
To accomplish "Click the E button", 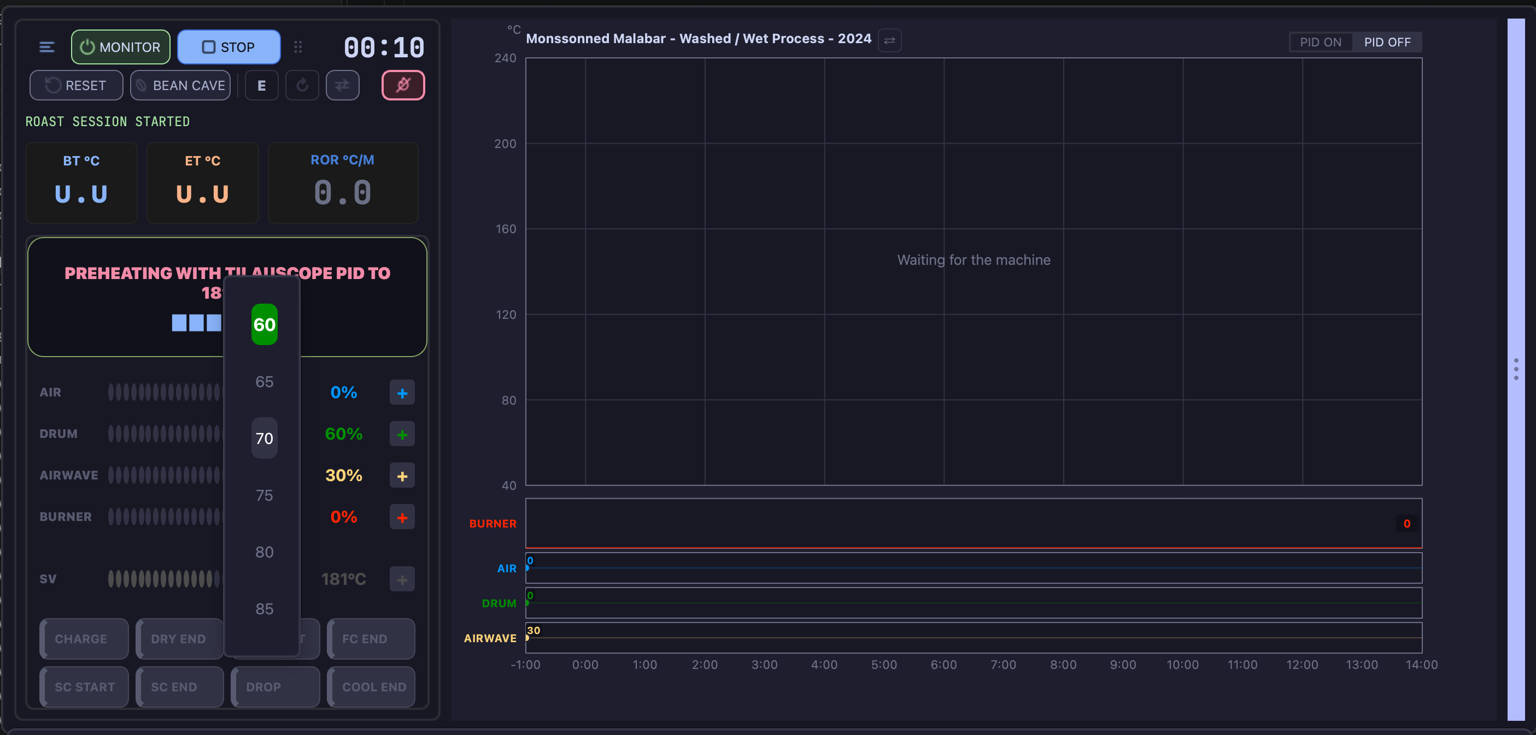I will click(262, 85).
